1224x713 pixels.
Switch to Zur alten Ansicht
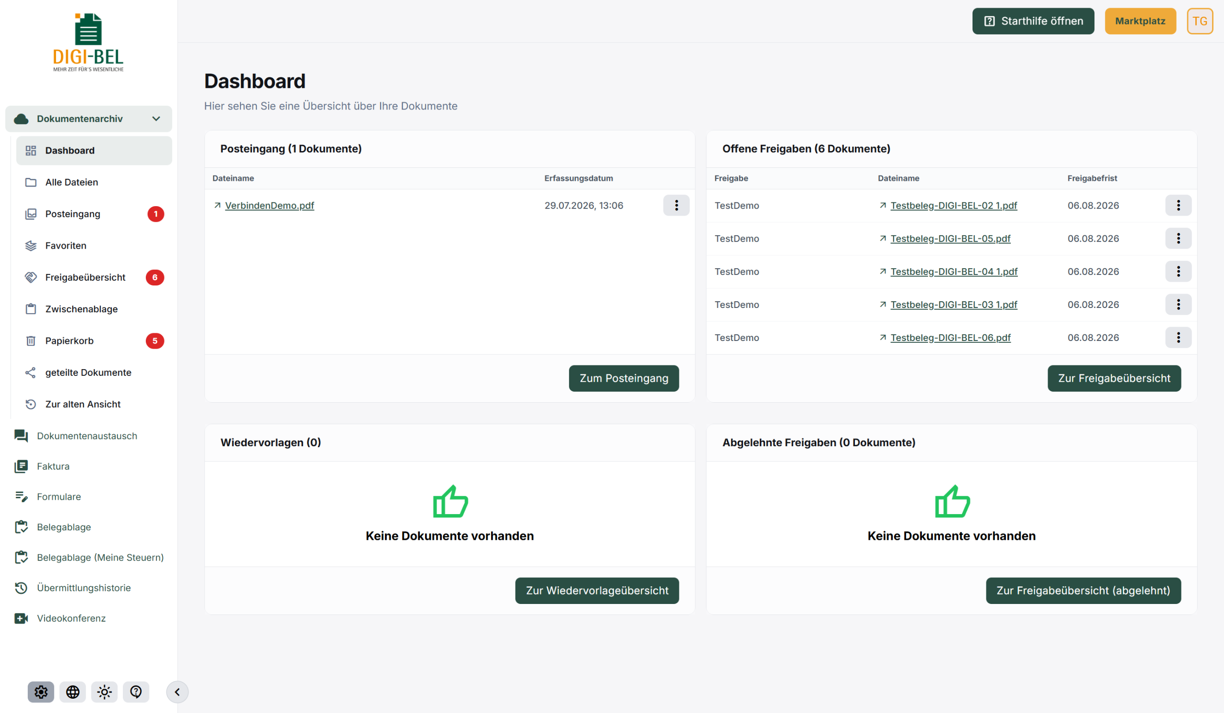[94, 404]
